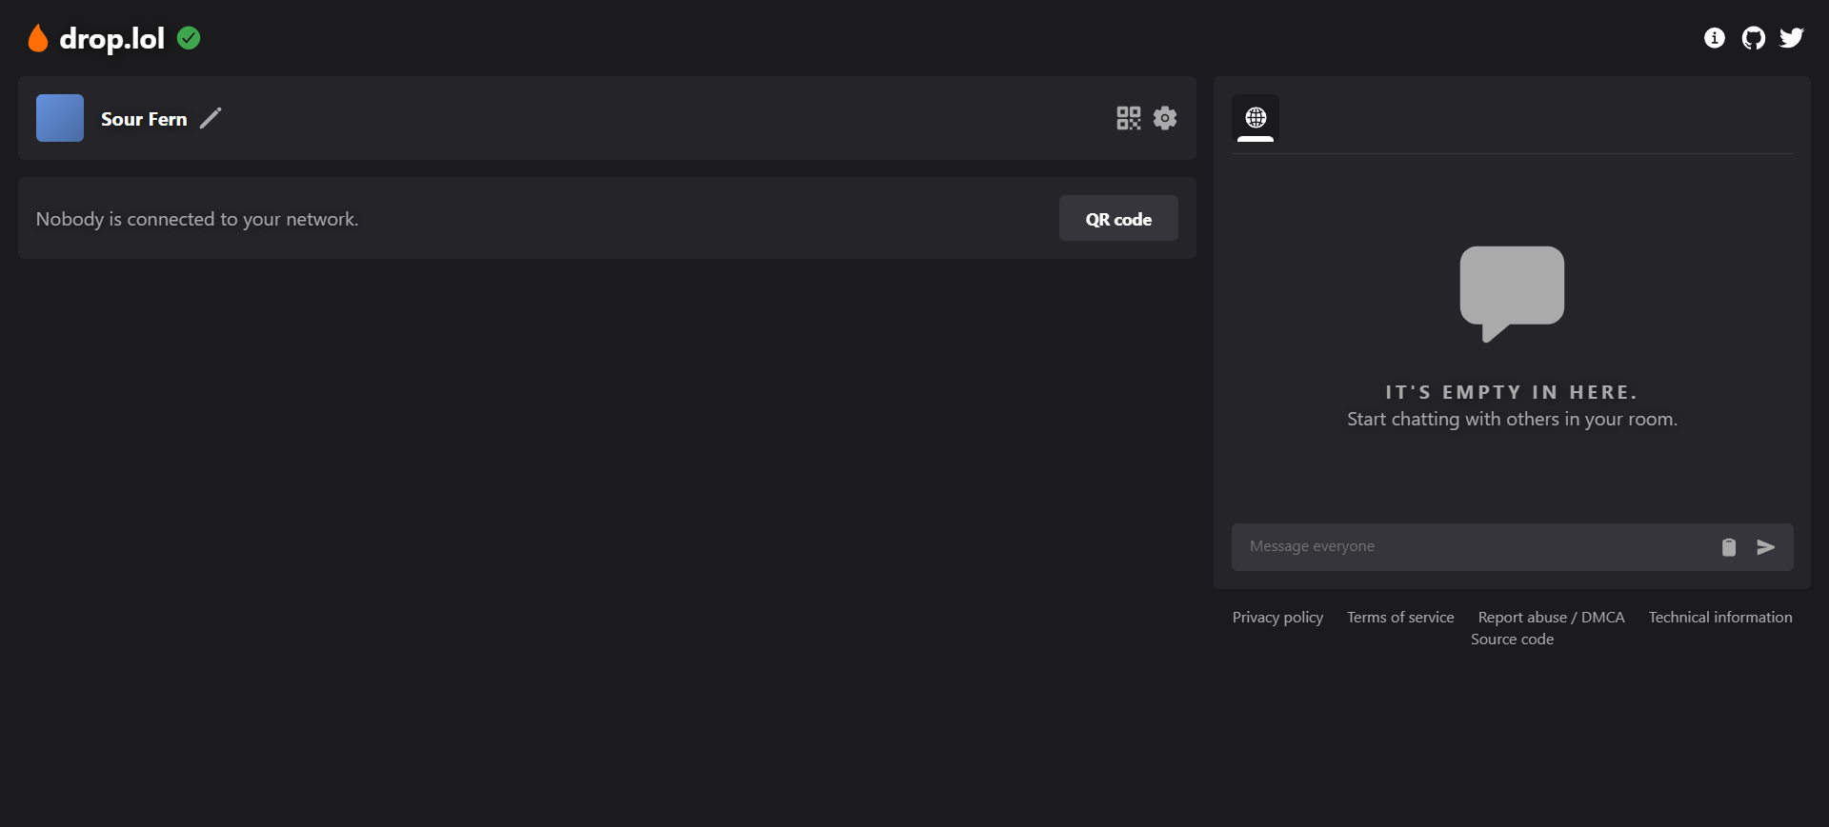Open the Twitter bird icon link
1829x827 pixels.
point(1791,38)
